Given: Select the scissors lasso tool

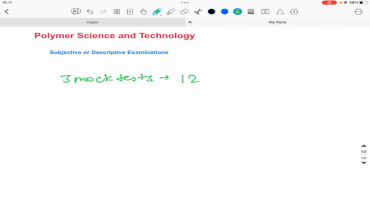Looking at the screenshot, I should click(198, 12).
